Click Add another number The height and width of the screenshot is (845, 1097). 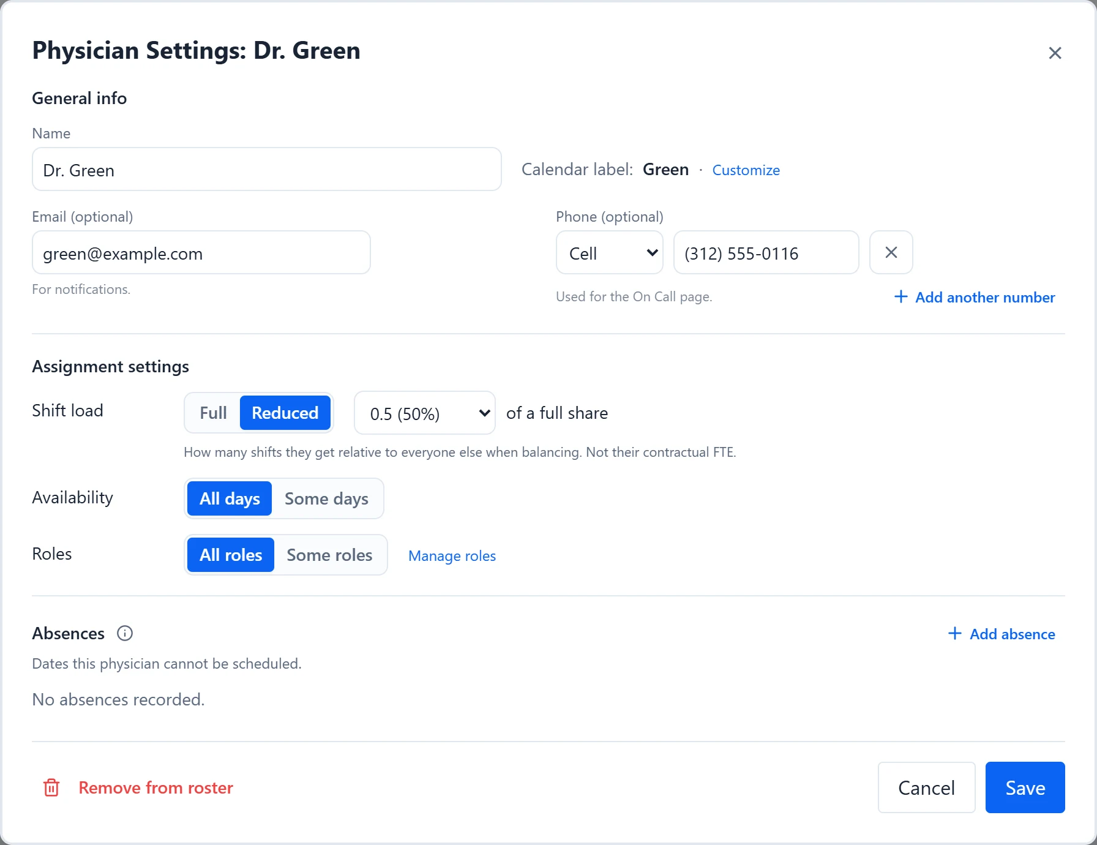tap(975, 297)
